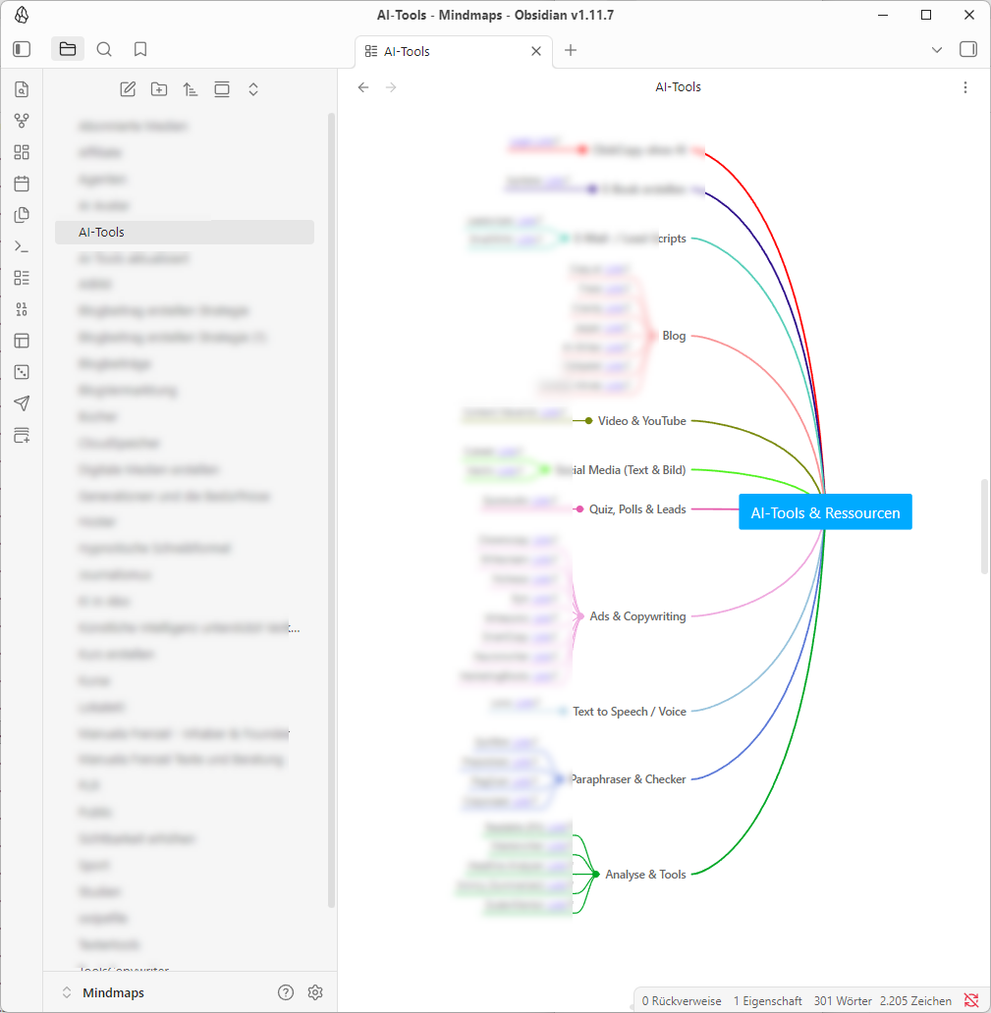Create a new note
991x1013 pixels.
[128, 89]
